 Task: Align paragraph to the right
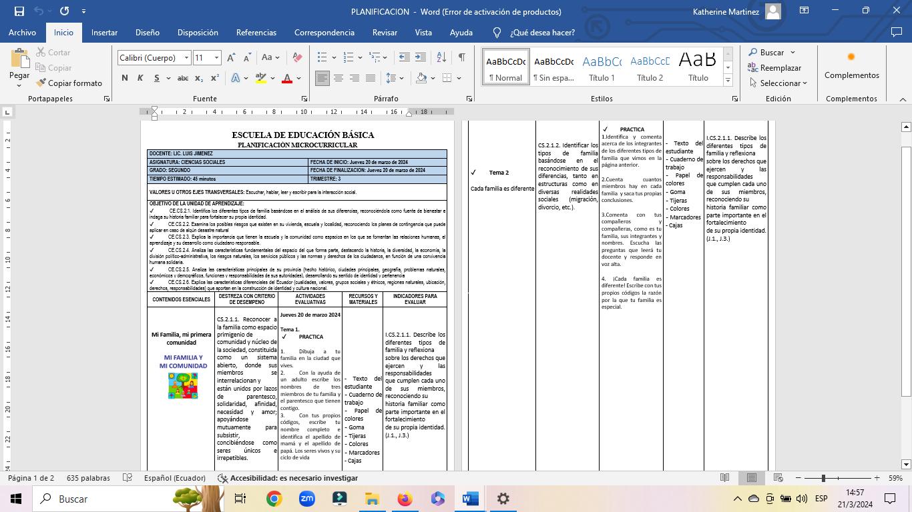tap(355, 78)
